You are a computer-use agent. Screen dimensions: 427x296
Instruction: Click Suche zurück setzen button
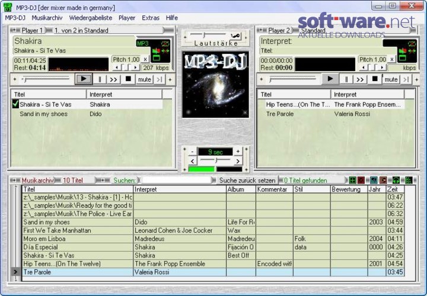tap(247, 180)
